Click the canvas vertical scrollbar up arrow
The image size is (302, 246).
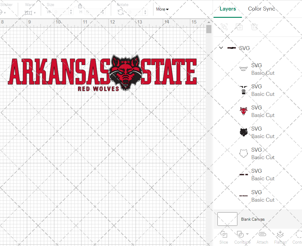(x=209, y=22)
